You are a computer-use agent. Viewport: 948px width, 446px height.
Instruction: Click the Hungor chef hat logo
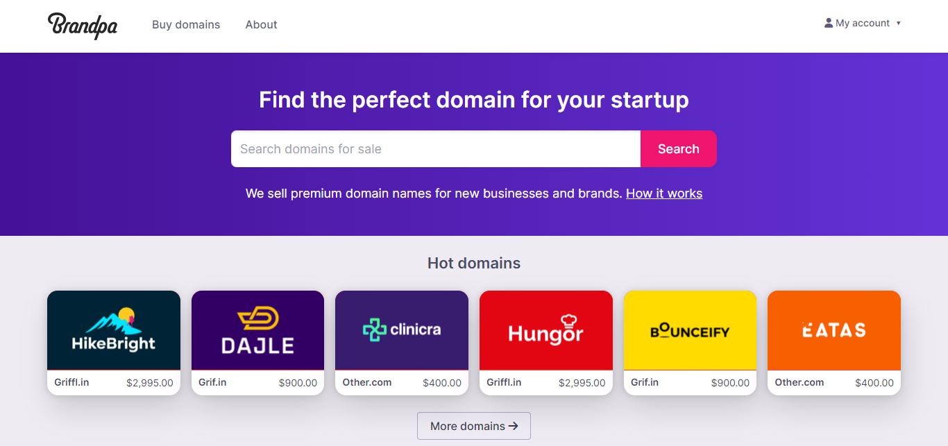[545, 330]
